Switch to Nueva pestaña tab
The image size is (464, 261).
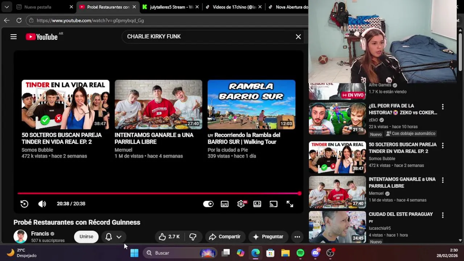38,7
